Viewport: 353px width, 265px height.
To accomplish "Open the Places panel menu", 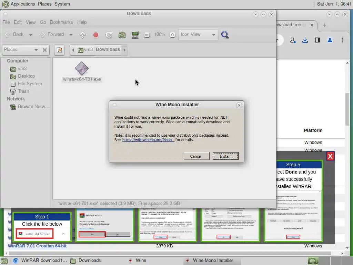I will 44,4.
